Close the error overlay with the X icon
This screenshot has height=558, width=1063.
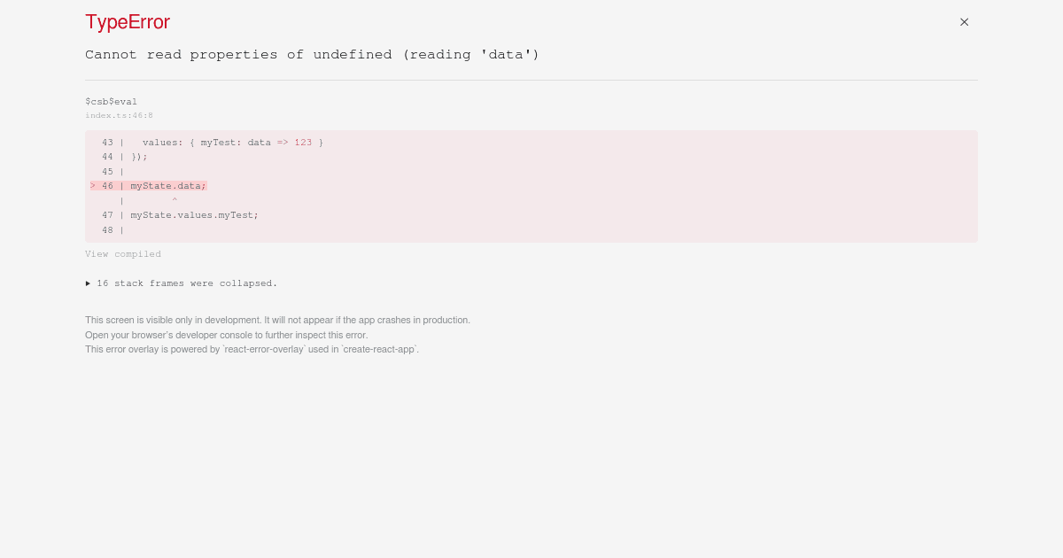click(x=964, y=22)
